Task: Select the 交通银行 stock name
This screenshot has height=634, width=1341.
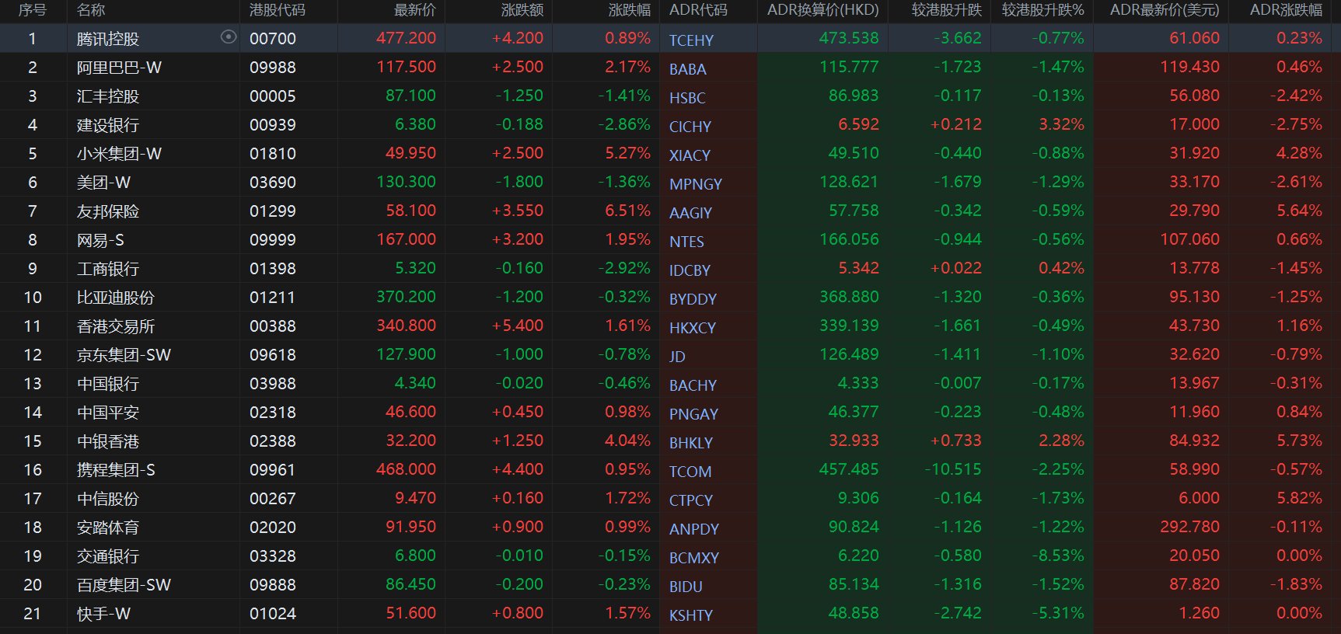Action: pos(108,556)
